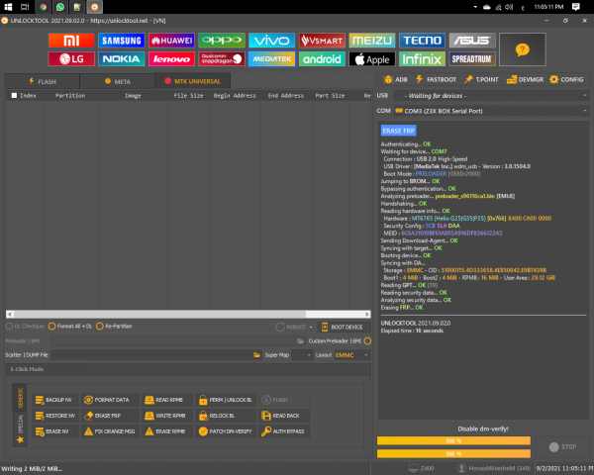Select the Infinix brand logo

422,58
